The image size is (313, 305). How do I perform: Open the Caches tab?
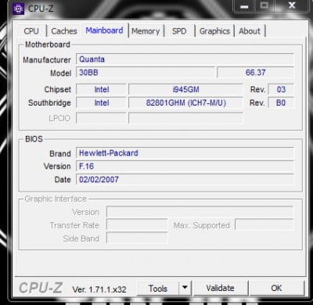(x=64, y=31)
